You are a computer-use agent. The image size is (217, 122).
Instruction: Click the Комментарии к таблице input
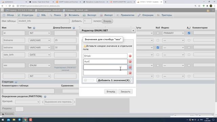[28, 91]
